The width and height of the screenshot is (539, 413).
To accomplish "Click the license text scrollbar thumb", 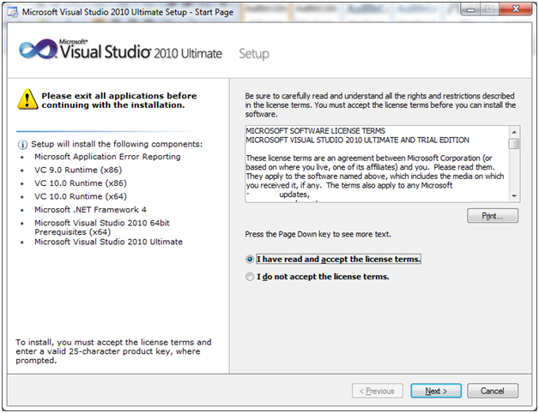I will (x=514, y=143).
